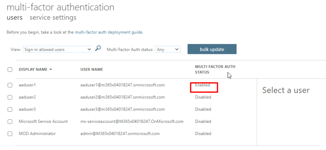Click the ms-serviceaccount username cell
This screenshot has width=326, height=150.
point(132,121)
